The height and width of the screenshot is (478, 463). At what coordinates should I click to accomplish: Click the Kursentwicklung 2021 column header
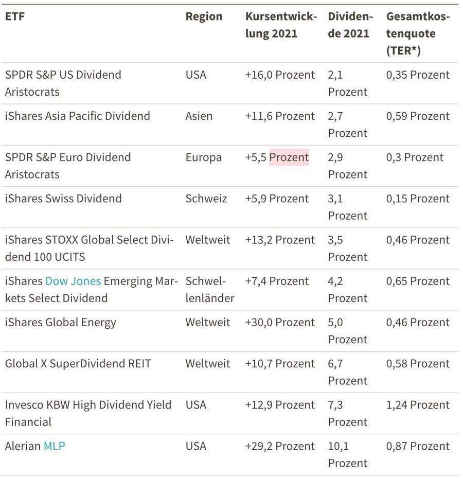(281, 25)
